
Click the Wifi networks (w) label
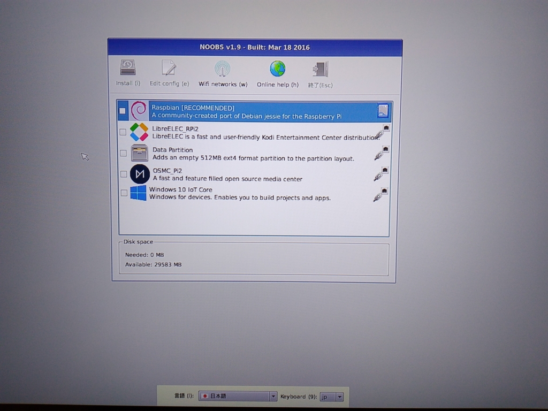pyautogui.click(x=223, y=84)
